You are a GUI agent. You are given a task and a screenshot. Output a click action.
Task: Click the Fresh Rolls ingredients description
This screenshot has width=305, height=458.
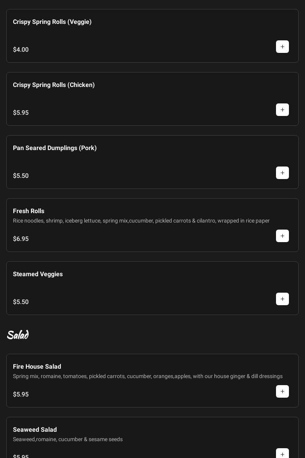tap(141, 221)
